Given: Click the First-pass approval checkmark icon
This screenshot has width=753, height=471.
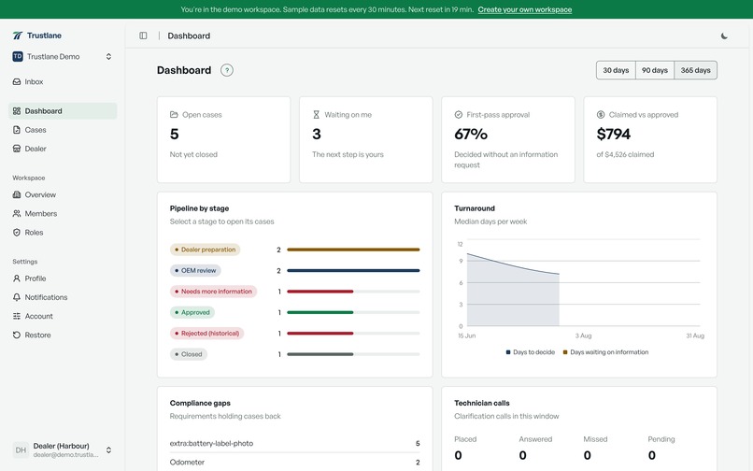Looking at the screenshot, I should (x=458, y=114).
